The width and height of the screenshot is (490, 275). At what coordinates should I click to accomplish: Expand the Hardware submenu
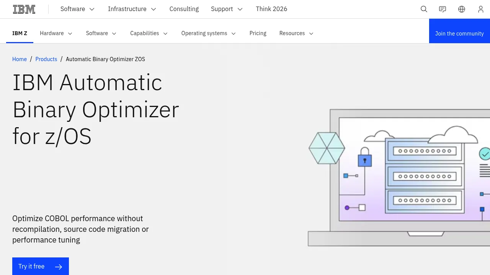point(56,33)
